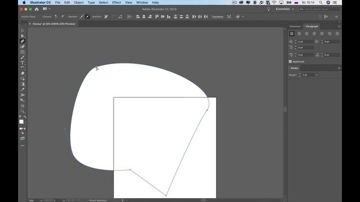Click the Handles label in control bar
The width and height of the screenshot is (360, 202).
tap(73, 16)
